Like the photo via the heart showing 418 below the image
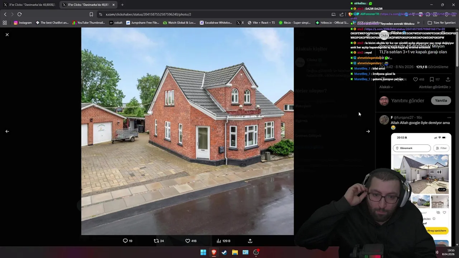Image resolution: width=459 pixels, height=258 pixels. coord(191,241)
